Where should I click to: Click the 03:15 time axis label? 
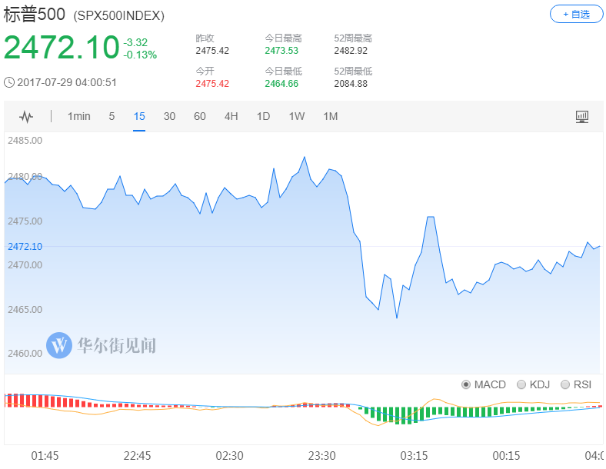tap(414, 456)
